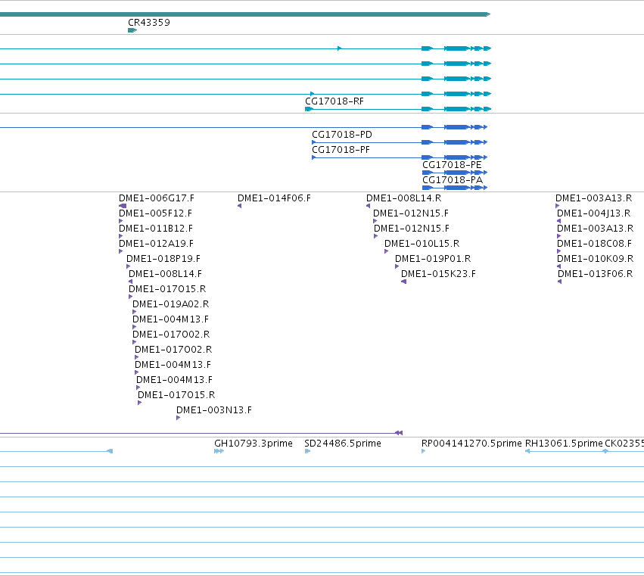Screen dimensions: 644x576
Task: Click the DME1-019A02.R feature label
Action: (170, 304)
